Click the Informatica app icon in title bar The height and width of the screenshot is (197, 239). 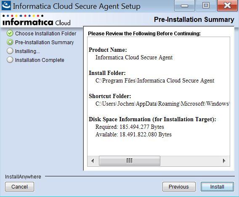[x=6, y=5]
